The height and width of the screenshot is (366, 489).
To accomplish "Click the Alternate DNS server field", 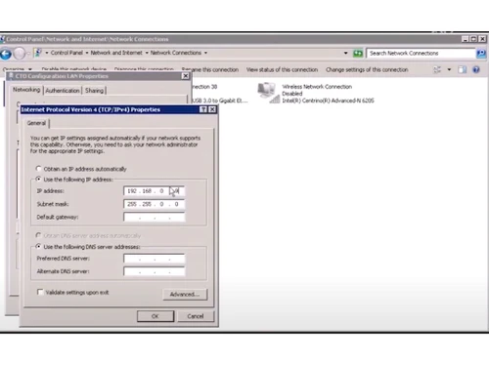I will coord(154,271).
